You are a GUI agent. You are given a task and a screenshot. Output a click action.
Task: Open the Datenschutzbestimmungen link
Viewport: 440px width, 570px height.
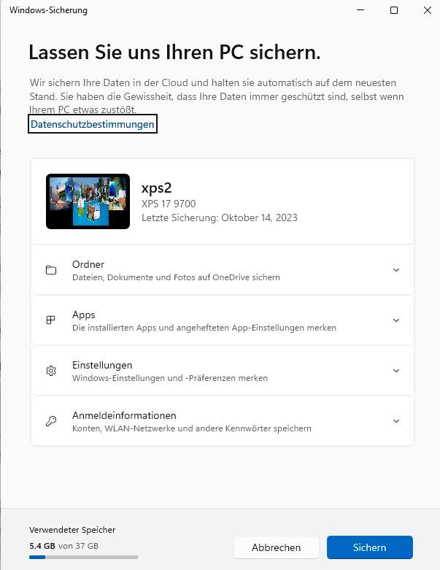[x=93, y=125]
